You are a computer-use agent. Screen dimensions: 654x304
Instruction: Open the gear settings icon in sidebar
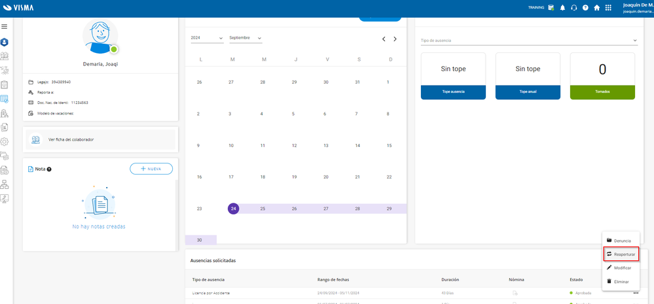pos(5,142)
